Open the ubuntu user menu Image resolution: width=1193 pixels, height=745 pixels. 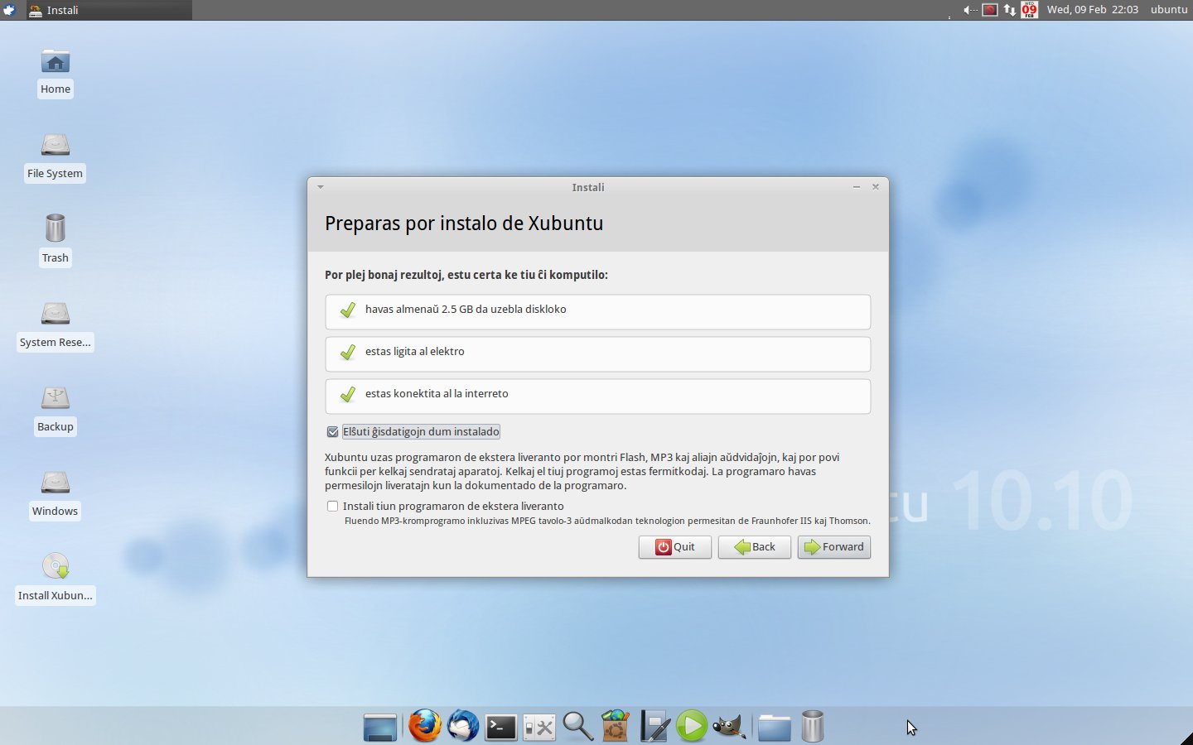[1169, 10]
